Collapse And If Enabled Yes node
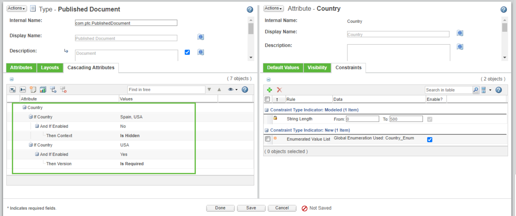 pyautogui.click(x=37, y=154)
